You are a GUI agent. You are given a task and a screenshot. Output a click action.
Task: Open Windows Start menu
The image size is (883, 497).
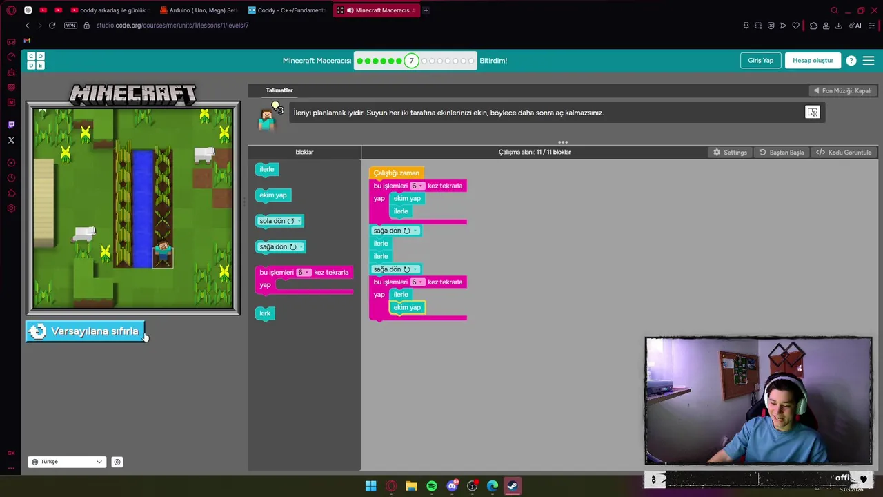click(x=371, y=486)
